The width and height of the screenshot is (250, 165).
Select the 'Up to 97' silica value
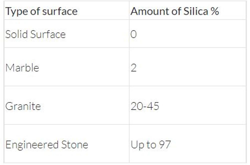(150, 145)
